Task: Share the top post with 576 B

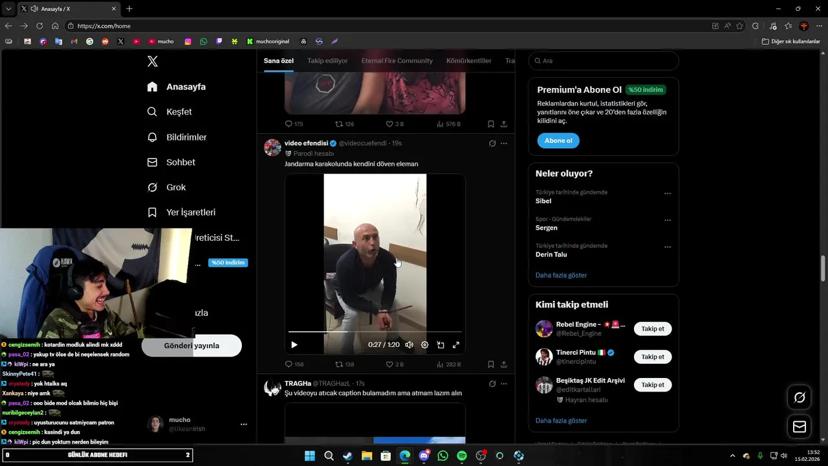Action: [504, 124]
